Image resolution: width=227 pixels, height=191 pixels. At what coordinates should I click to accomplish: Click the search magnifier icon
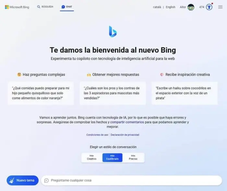point(39,7)
